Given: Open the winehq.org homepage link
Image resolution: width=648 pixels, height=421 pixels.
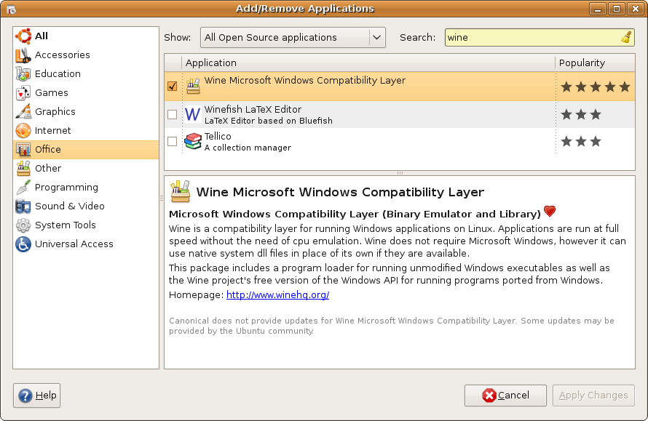Looking at the screenshot, I should [277, 294].
